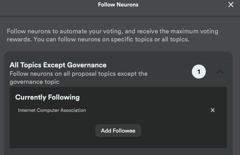Click the Currently Following heading
The width and height of the screenshot is (240, 155).
point(47,97)
